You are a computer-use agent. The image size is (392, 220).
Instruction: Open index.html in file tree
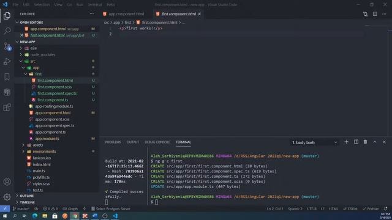click(x=42, y=164)
